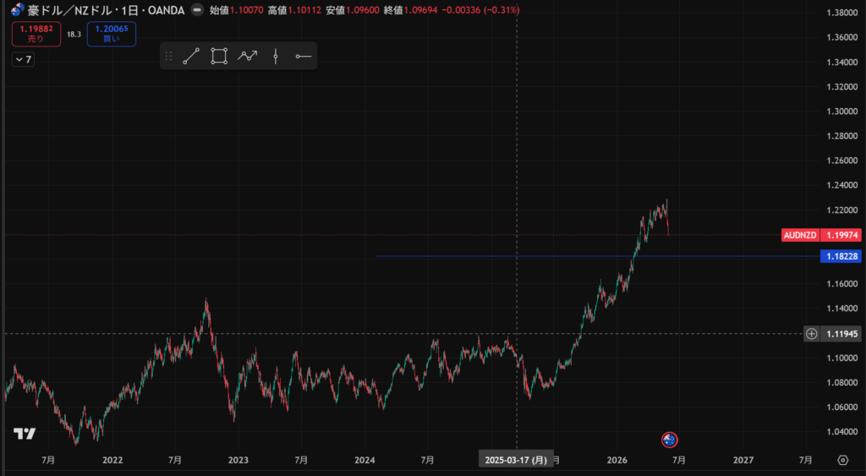Click the 2027 time axis label
The image size is (866, 476).
tap(743, 460)
